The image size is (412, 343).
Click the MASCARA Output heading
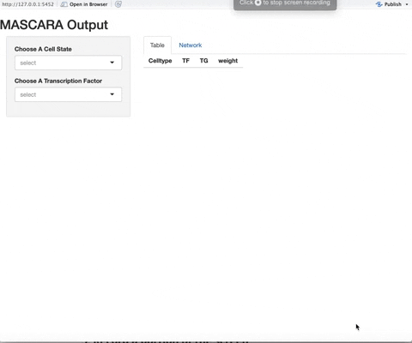coord(54,25)
